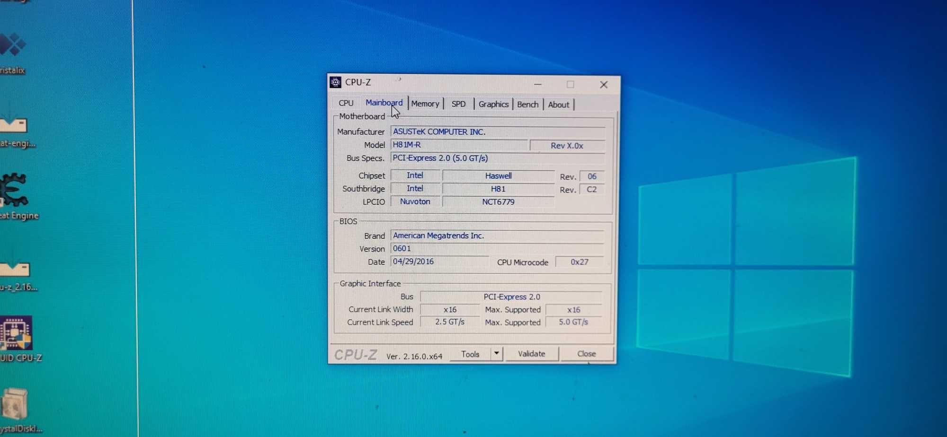Image resolution: width=947 pixels, height=437 pixels.
Task: Click the Max. Supported 5.0 GT/s value
Action: click(x=573, y=322)
